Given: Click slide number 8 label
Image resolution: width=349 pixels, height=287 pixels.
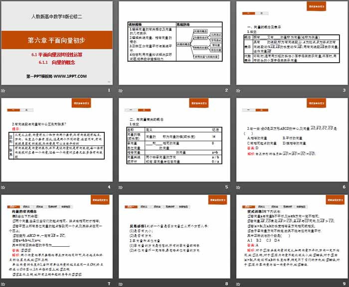Looking at the screenshot, I should (x=226, y=284).
